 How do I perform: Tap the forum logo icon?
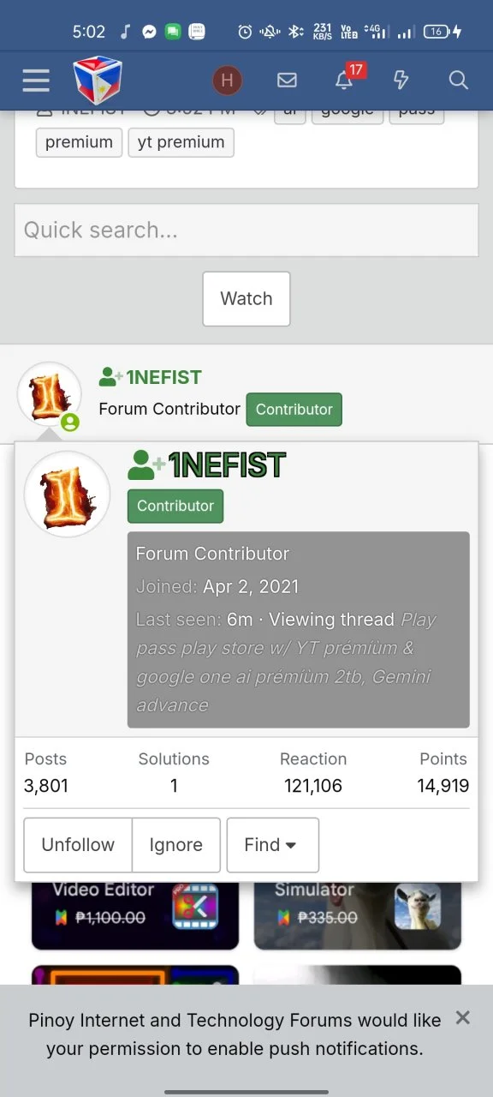pyautogui.click(x=97, y=81)
